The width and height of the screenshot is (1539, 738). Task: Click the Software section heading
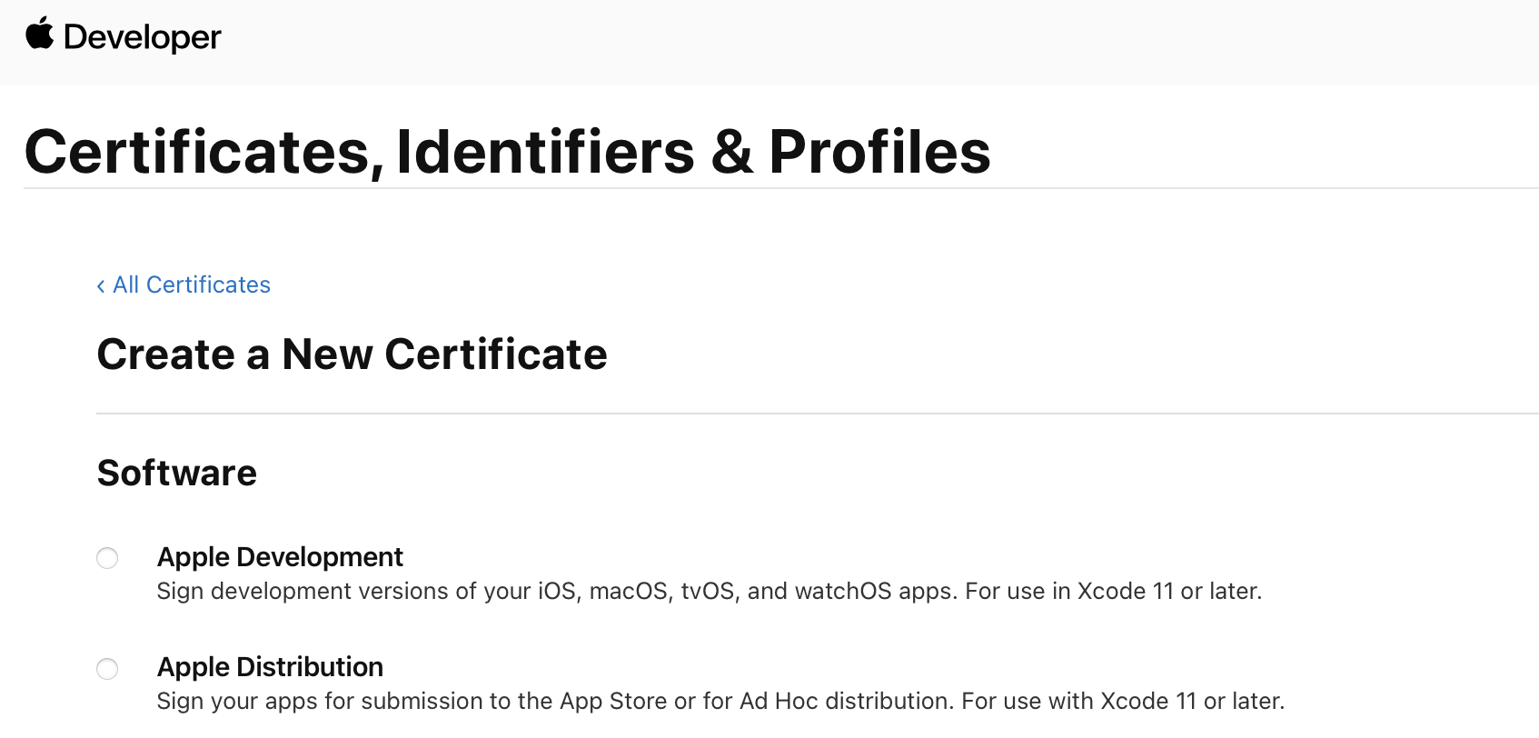click(x=177, y=474)
